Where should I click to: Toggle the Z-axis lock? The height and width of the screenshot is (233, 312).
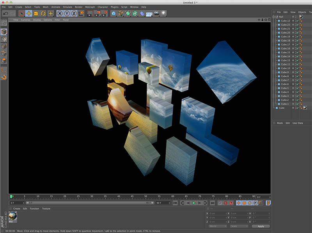click(74, 14)
